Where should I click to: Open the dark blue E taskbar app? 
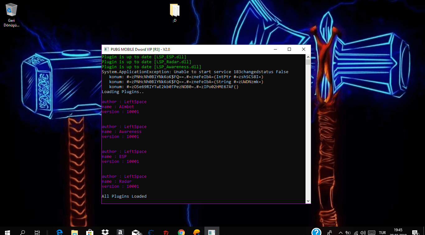point(151,232)
